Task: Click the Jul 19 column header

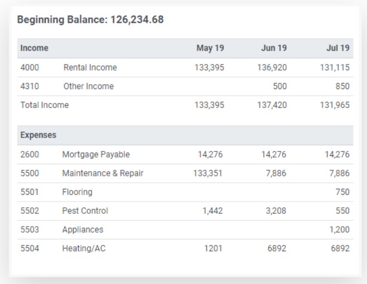Action: tap(338, 48)
